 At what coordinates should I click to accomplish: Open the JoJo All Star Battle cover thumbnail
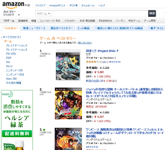68,103
